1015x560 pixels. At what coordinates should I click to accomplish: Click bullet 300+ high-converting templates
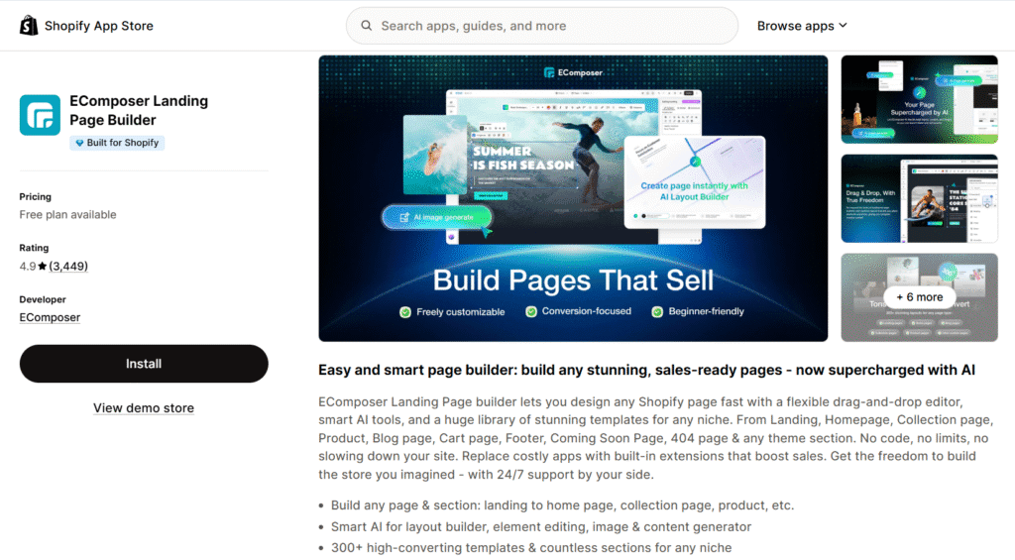(x=531, y=548)
